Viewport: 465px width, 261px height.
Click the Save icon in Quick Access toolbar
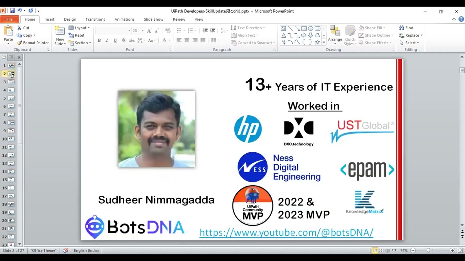[12, 11]
